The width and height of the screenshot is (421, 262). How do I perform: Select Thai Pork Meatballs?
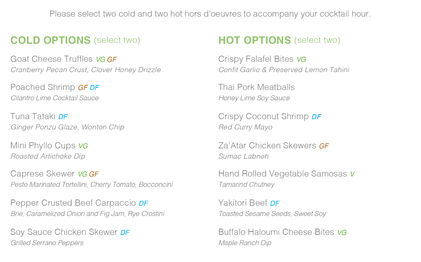[x=256, y=87]
